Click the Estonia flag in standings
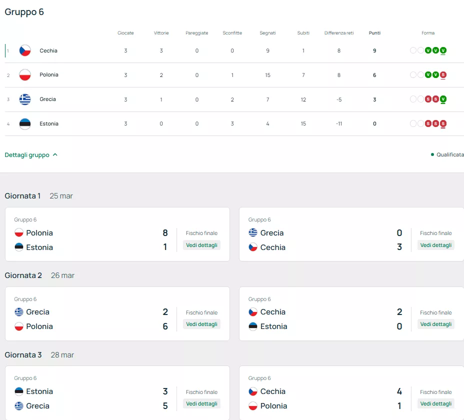This screenshot has height=420, width=464. 25,123
